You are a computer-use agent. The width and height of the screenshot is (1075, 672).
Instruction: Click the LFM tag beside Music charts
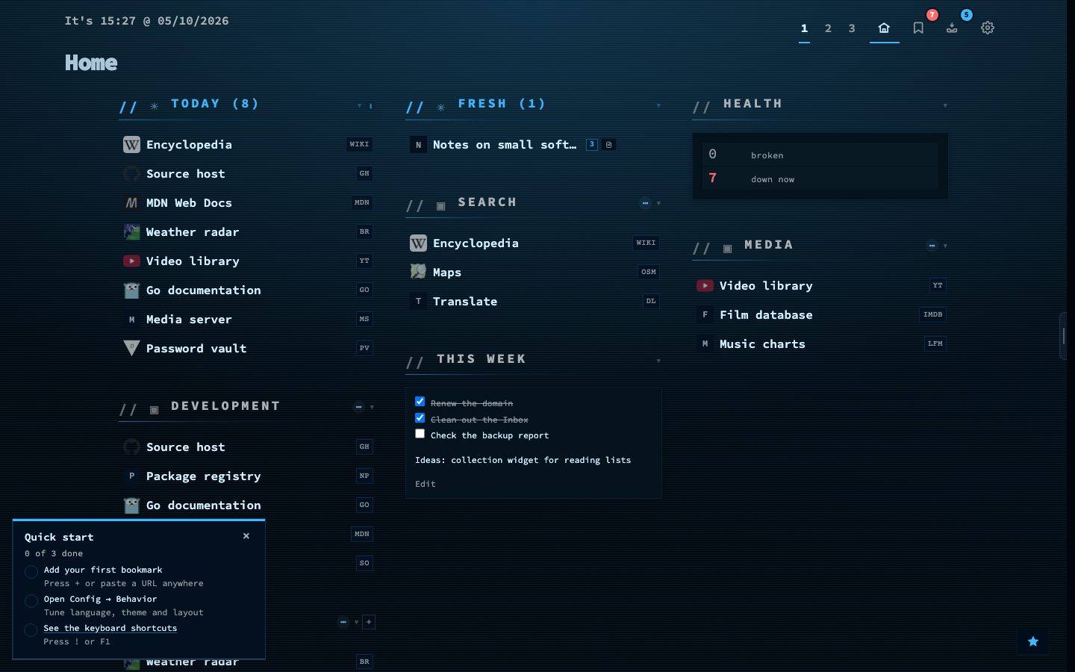tap(935, 344)
